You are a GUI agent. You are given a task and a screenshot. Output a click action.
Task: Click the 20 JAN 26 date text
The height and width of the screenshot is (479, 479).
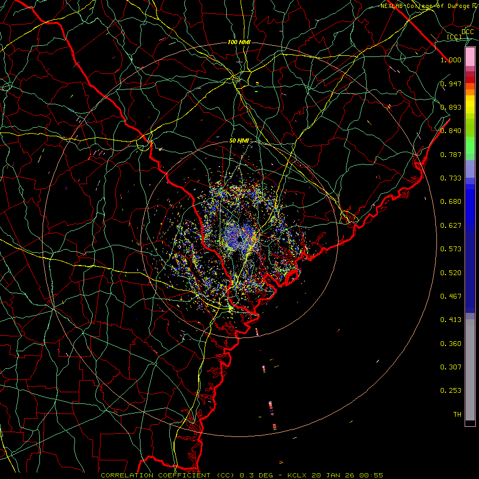point(332,475)
